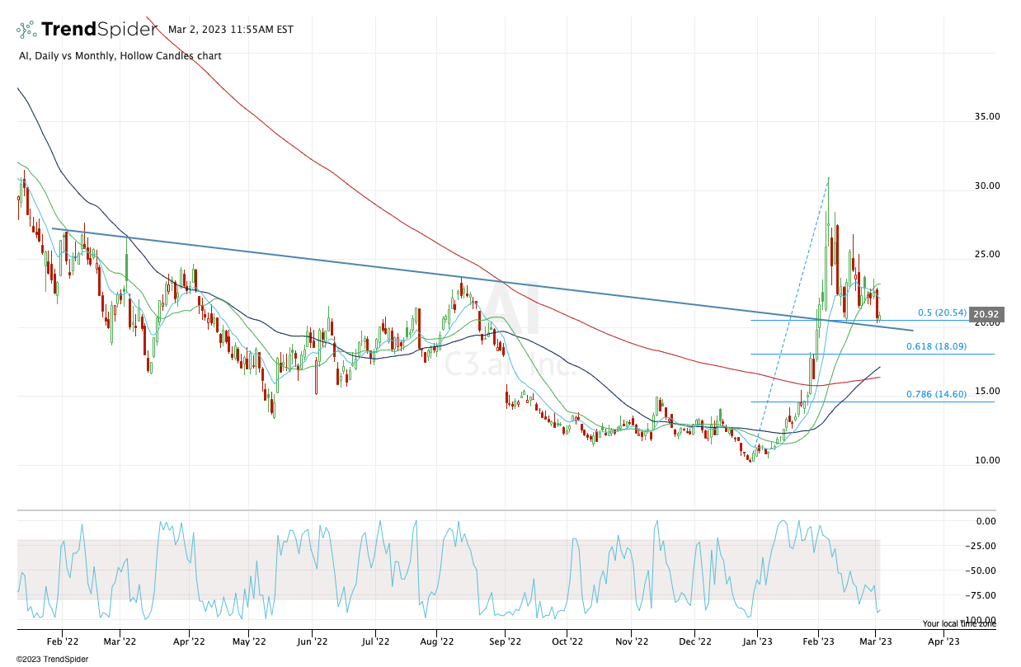Select the 0.618 (18.09) Fibonacci level label
1021x667 pixels.
[x=936, y=348]
